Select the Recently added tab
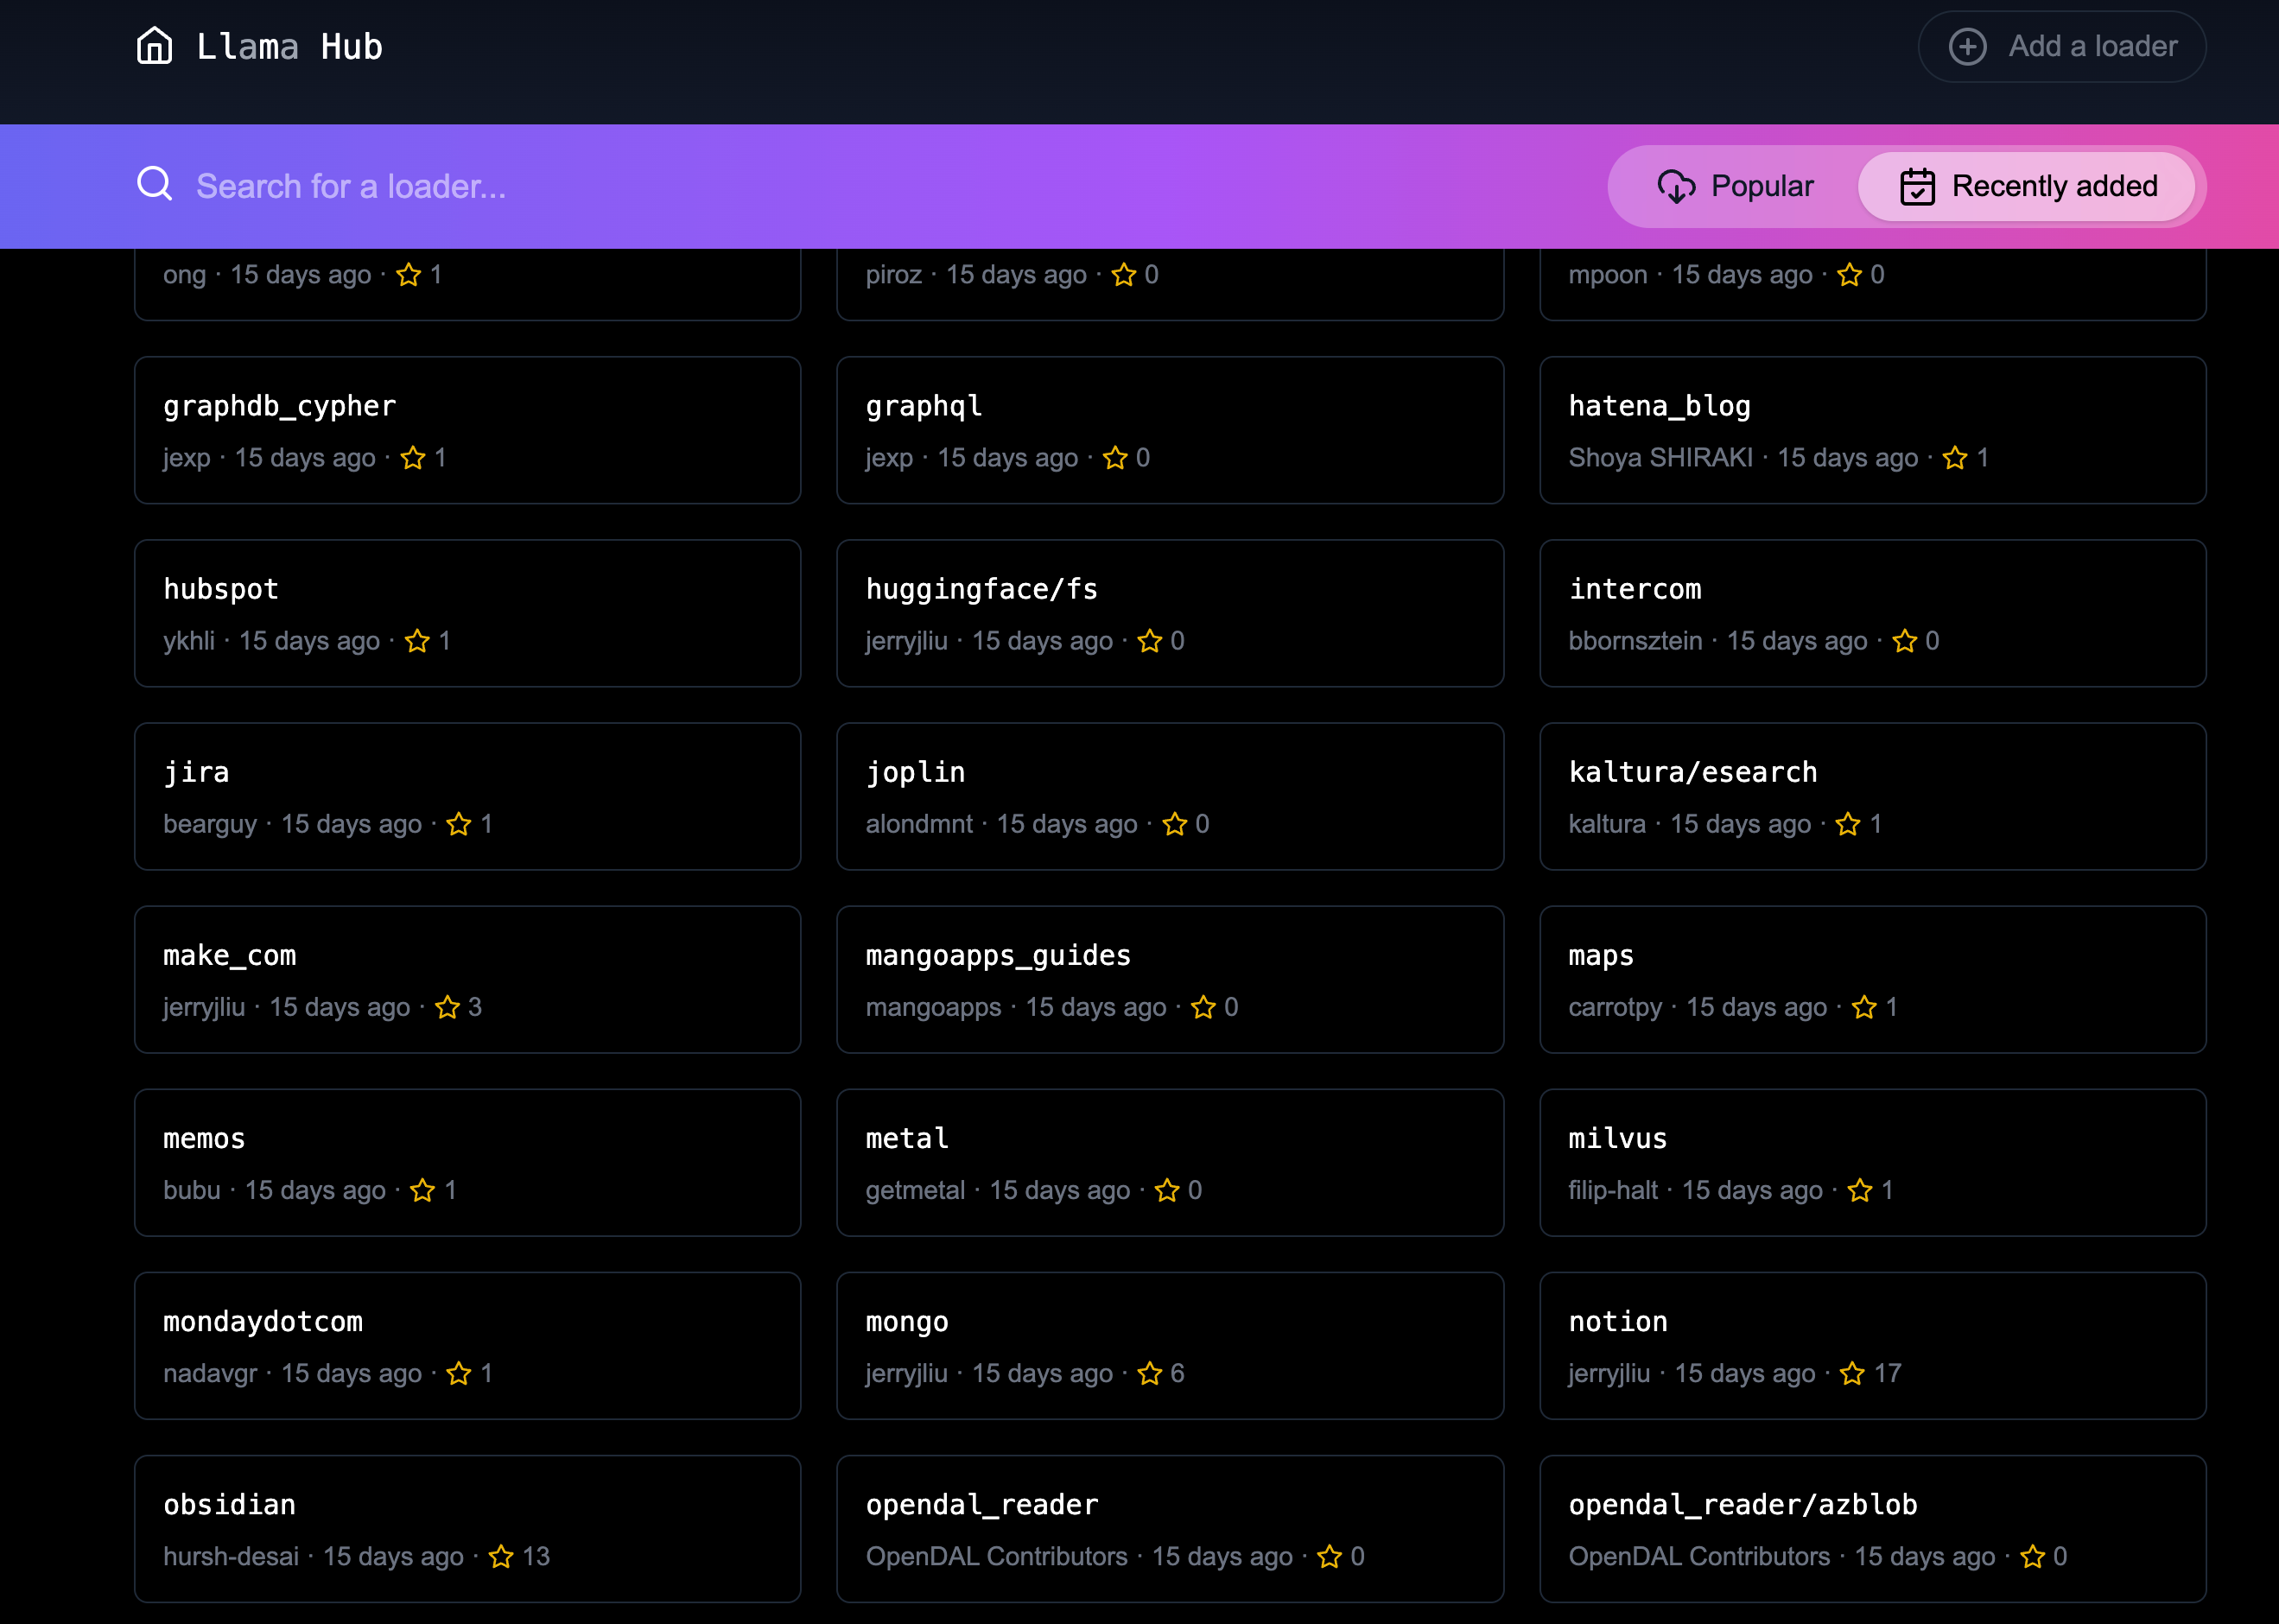Image resolution: width=2279 pixels, height=1624 pixels. pyautogui.click(x=2026, y=186)
